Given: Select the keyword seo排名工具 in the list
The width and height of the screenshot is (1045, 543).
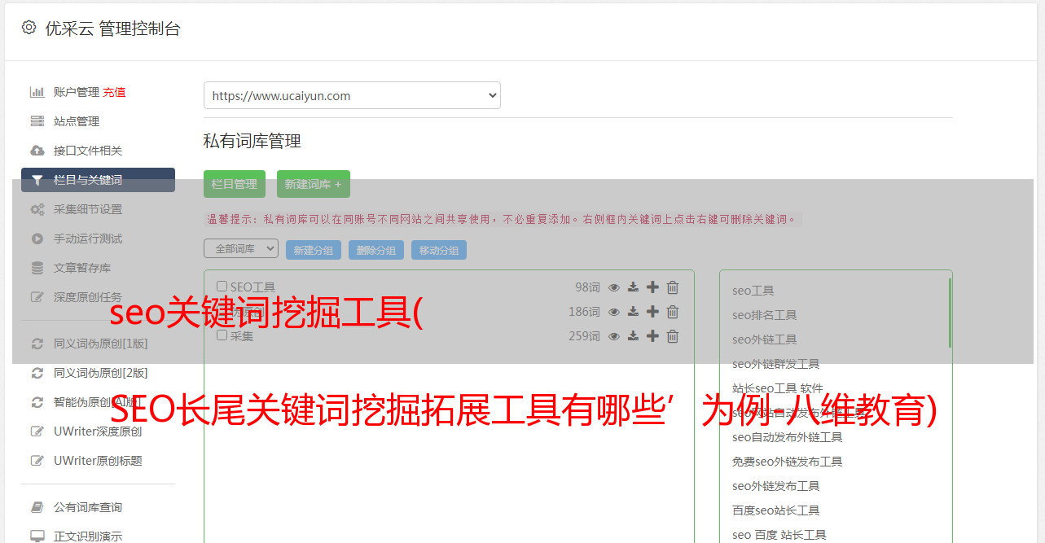Looking at the screenshot, I should coord(764,315).
